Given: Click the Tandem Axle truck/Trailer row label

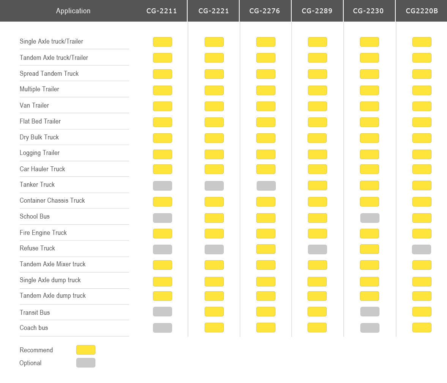Looking at the screenshot, I should pos(54,58).
